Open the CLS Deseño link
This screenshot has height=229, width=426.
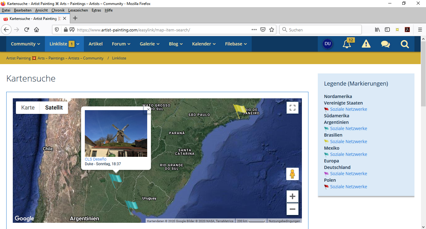pyautogui.click(x=95, y=159)
